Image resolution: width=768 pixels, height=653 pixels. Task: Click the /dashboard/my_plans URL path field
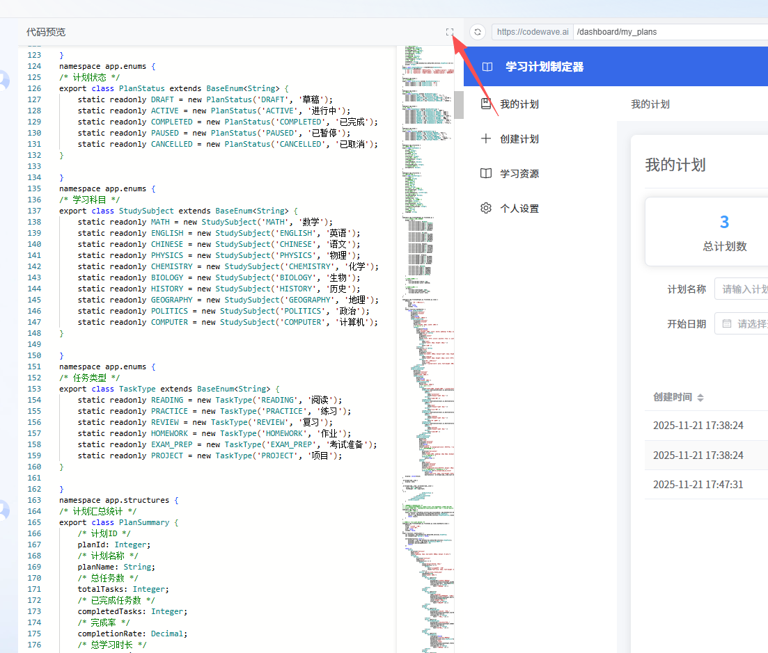point(671,32)
